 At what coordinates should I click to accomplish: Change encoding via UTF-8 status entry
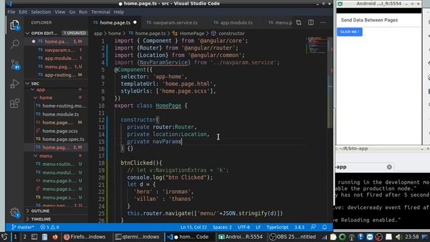point(243,227)
